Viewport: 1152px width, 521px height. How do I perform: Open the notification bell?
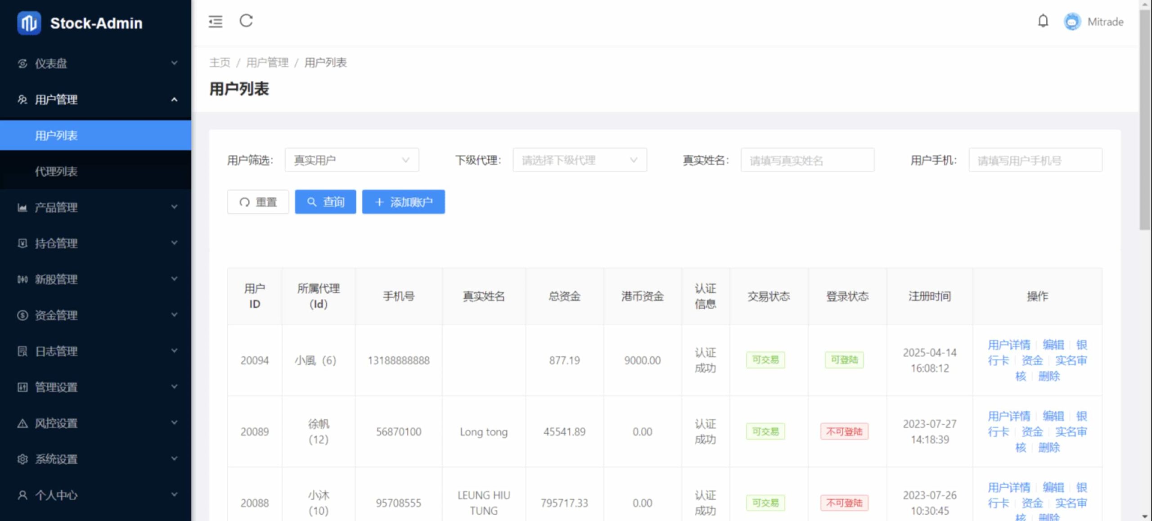1044,21
